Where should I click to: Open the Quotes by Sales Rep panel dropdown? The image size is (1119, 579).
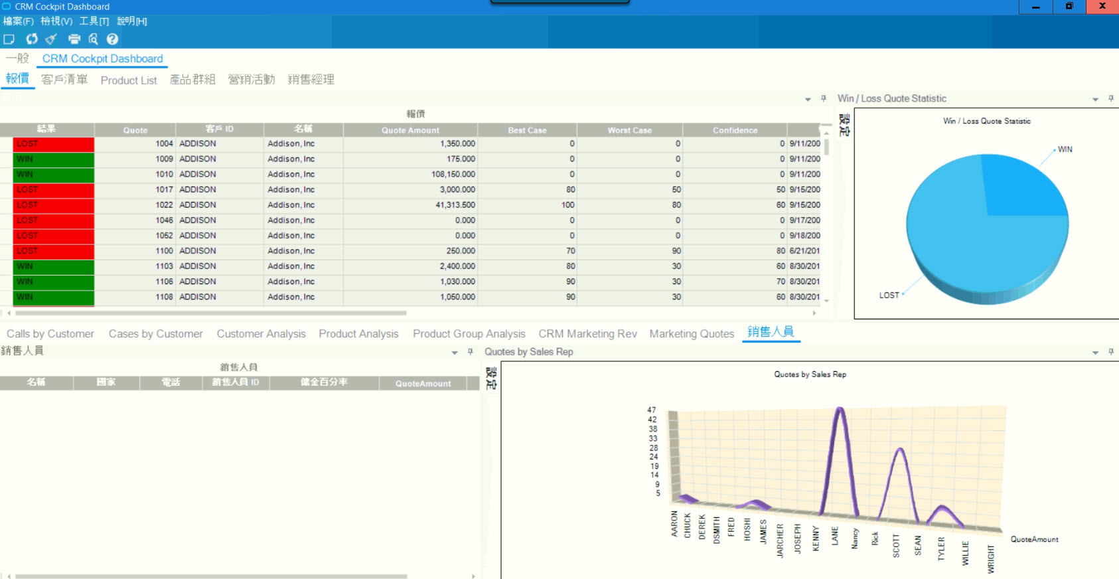[x=1095, y=353]
